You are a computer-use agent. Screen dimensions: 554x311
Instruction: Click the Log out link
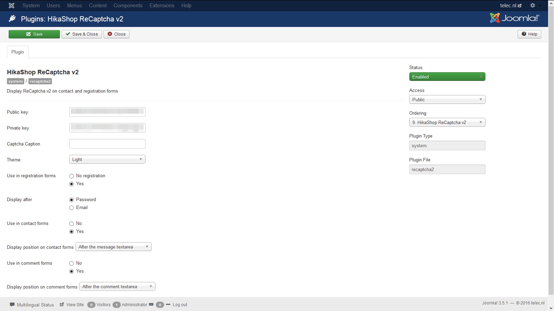point(180,305)
